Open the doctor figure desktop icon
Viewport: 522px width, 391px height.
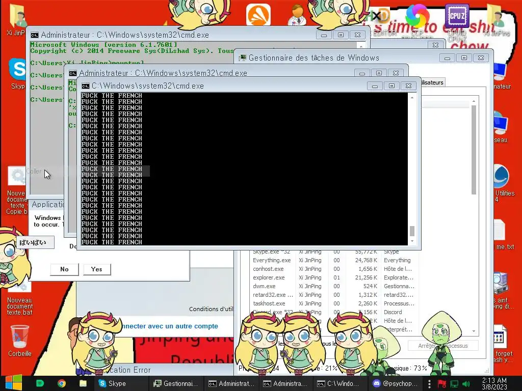pos(297,15)
